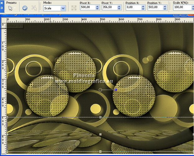Click the Pick tool presets arrow icon
Viewport: 194px width, 156px height.
click(10, 8)
